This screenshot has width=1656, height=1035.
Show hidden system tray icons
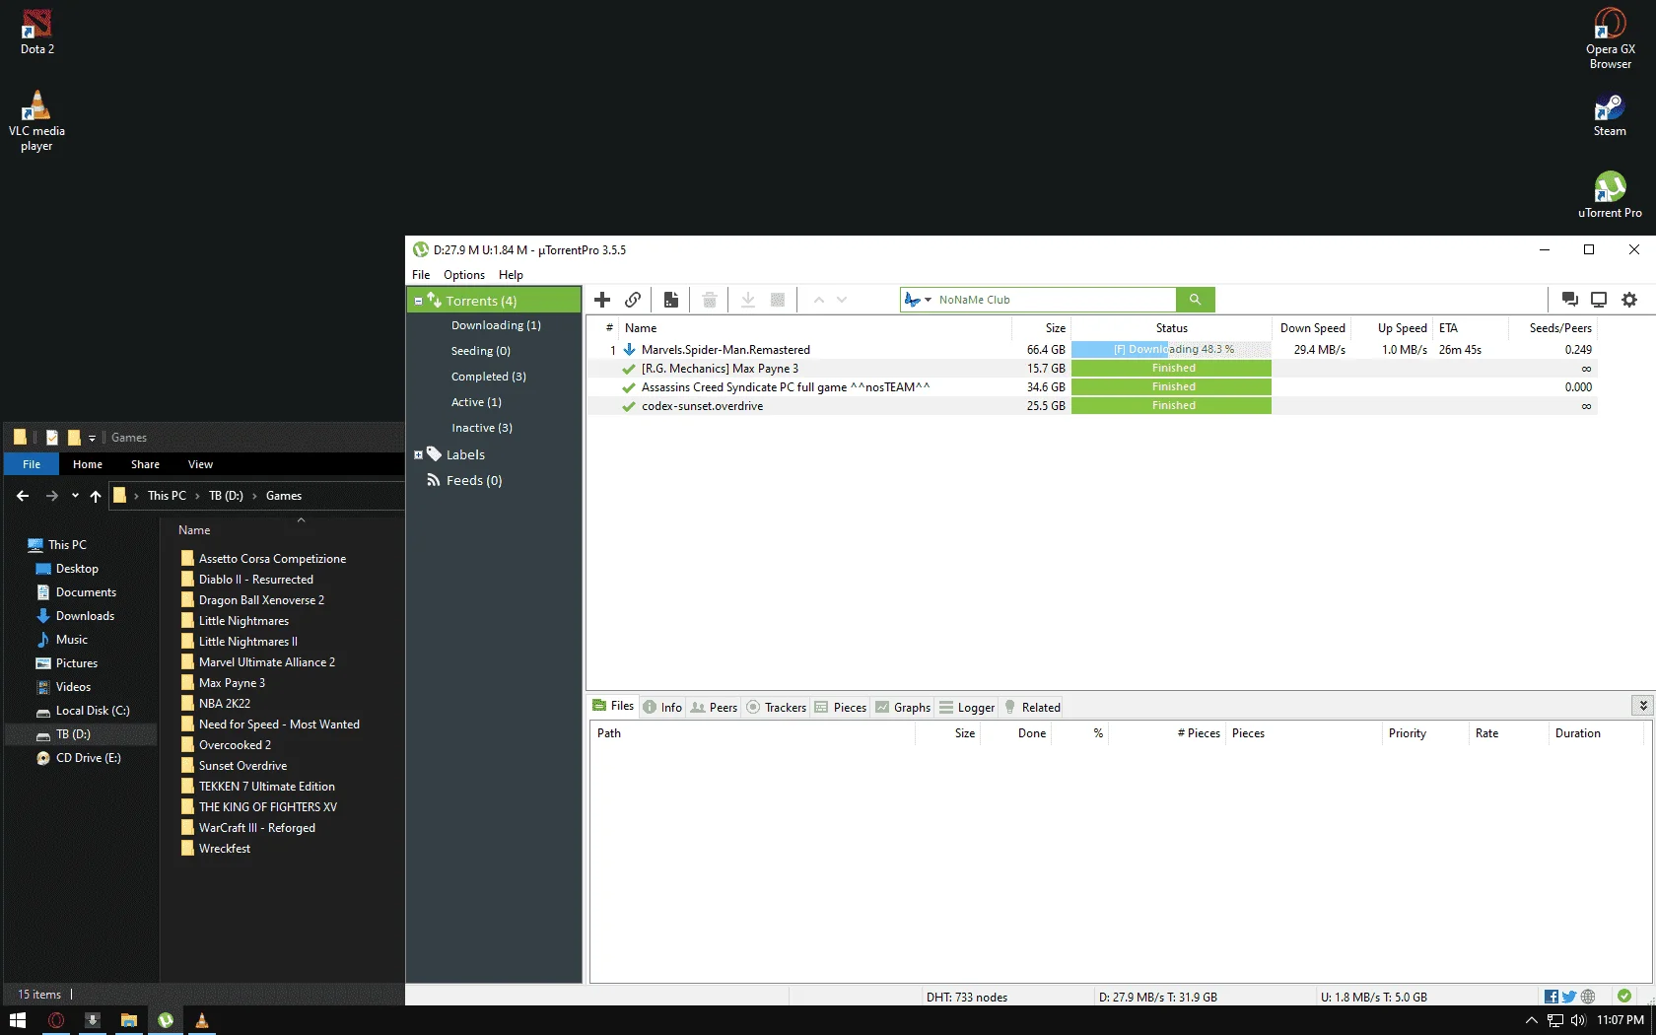pyautogui.click(x=1531, y=1020)
